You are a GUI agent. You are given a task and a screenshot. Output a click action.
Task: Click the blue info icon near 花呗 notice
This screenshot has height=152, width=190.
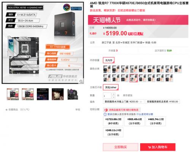tap(105, 114)
